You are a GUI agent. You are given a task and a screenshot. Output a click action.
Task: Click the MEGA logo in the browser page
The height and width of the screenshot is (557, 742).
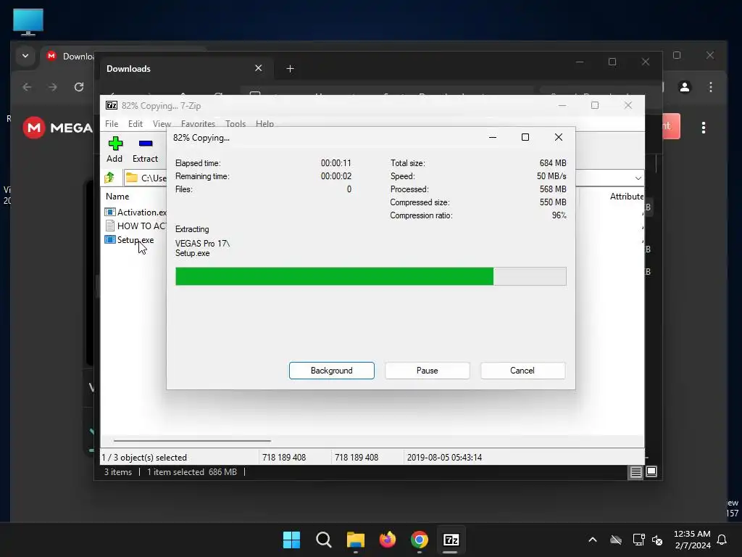tap(58, 128)
